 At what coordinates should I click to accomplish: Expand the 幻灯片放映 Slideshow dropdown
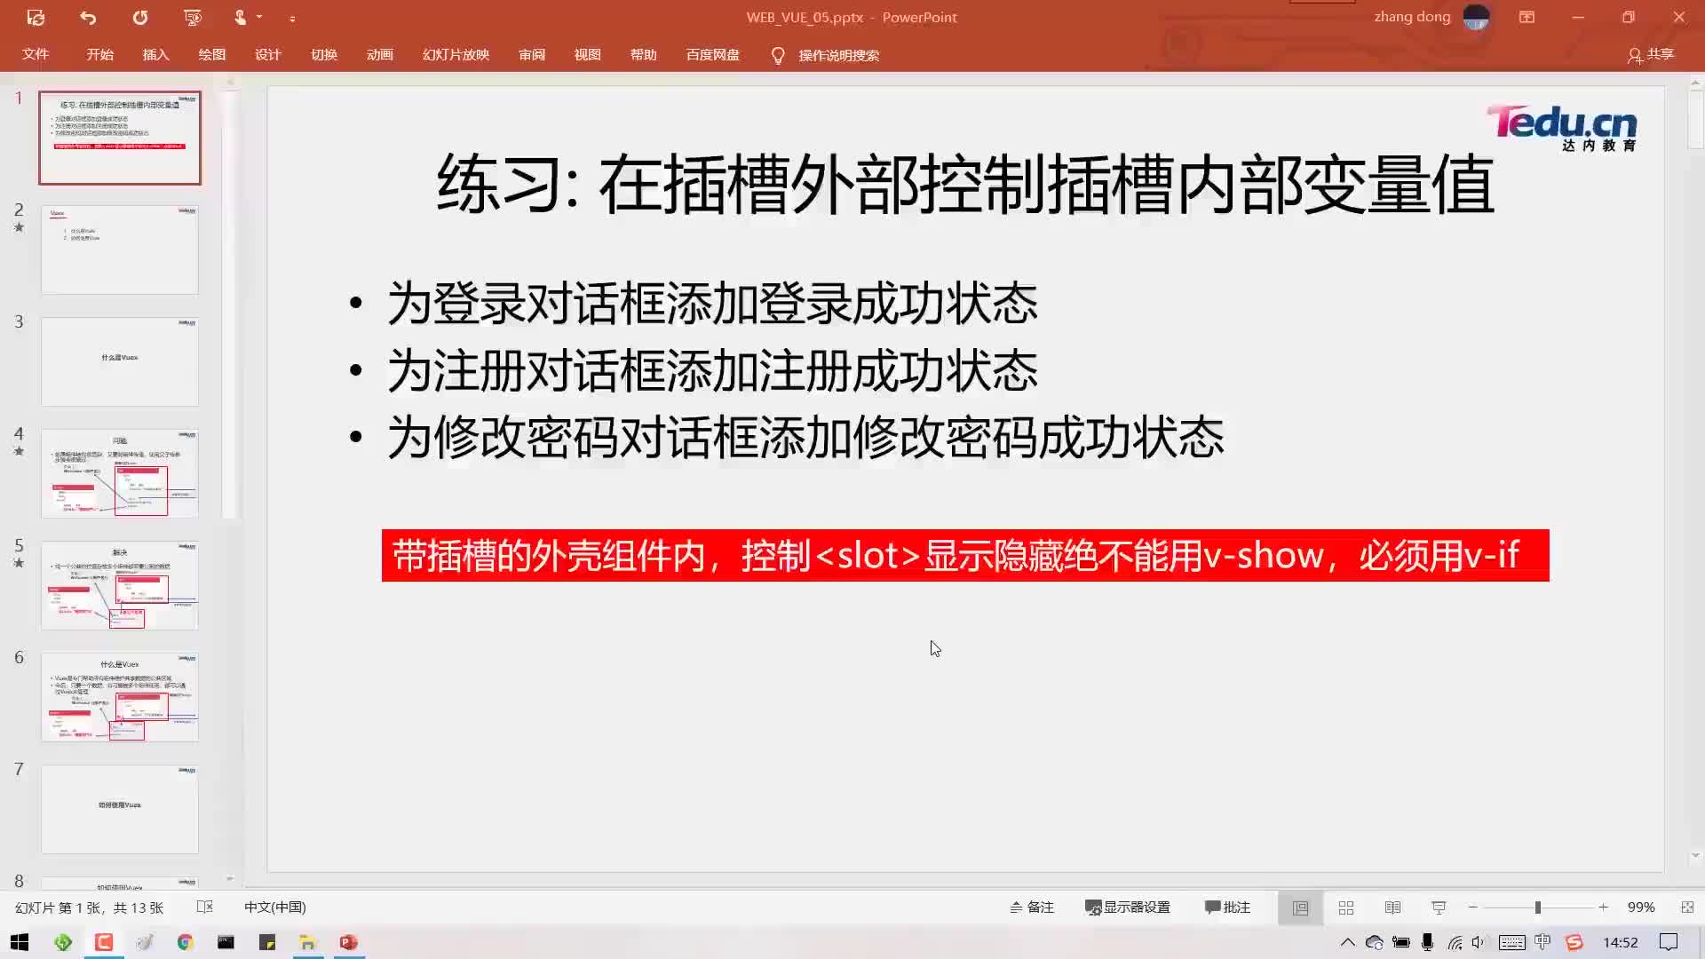(456, 55)
